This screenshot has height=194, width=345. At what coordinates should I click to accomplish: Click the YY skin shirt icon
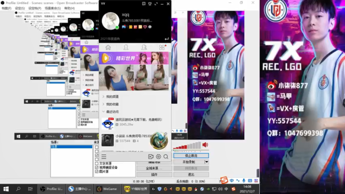[150, 4]
